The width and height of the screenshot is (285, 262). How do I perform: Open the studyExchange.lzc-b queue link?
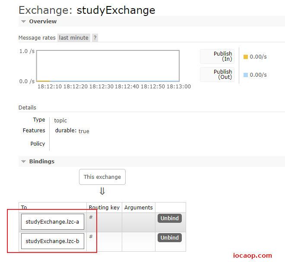(x=52, y=241)
